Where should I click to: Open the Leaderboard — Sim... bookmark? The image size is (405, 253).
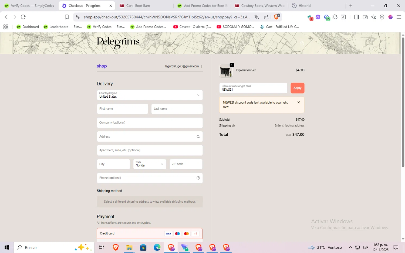(63, 27)
